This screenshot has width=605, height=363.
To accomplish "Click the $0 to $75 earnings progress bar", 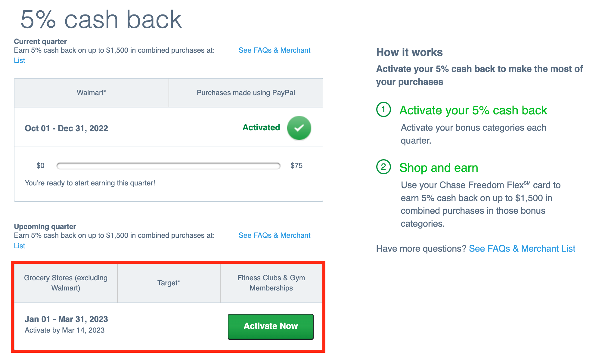I will [x=169, y=166].
